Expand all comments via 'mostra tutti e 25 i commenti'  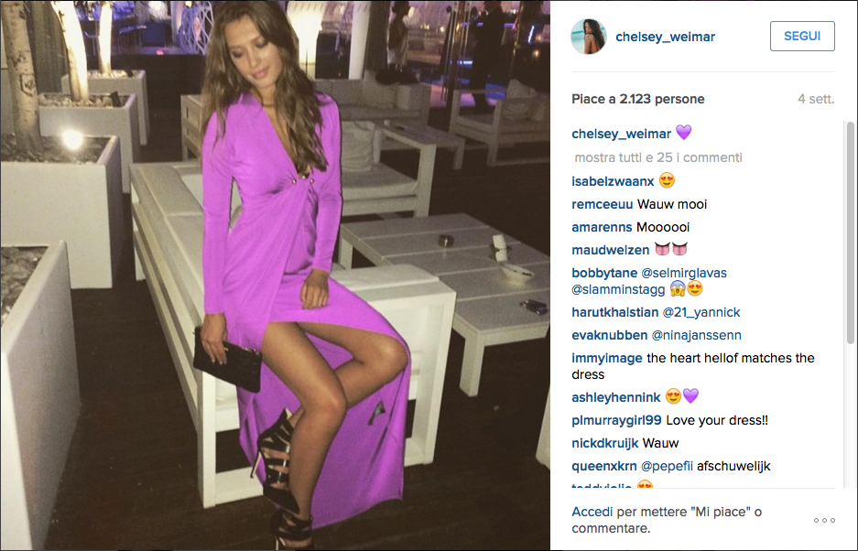click(x=658, y=157)
